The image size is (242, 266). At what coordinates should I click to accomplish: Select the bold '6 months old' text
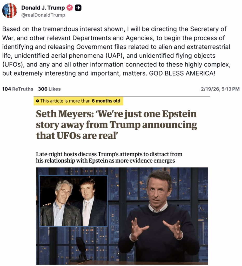[x=106, y=101]
